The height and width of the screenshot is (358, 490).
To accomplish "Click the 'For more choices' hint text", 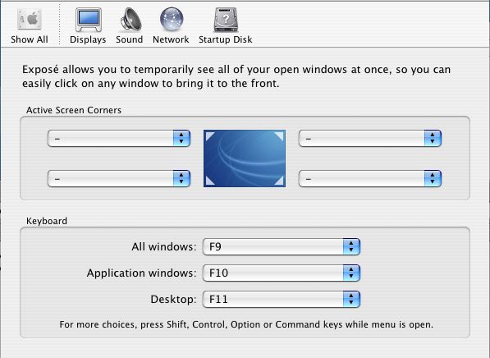I will (x=246, y=324).
